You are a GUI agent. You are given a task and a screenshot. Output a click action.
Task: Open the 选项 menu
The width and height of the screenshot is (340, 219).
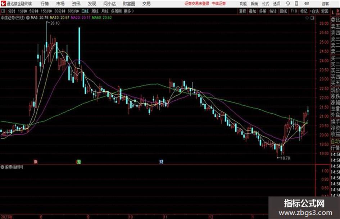tap(276, 4)
